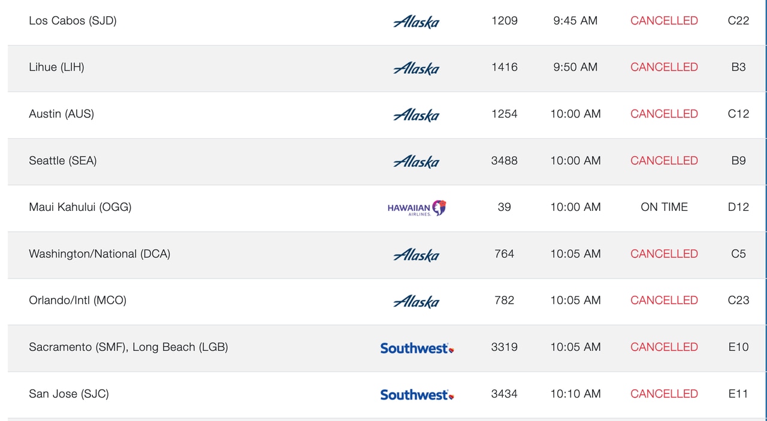767x421 pixels.
Task: Select flight number 1416
Action: (504, 67)
